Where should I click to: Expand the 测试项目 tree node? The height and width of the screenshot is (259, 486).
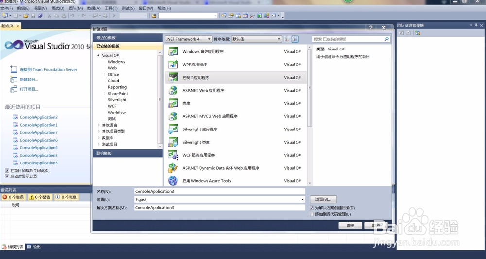(x=99, y=144)
